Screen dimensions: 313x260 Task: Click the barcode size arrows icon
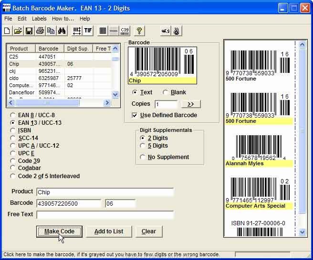(x=77, y=31)
